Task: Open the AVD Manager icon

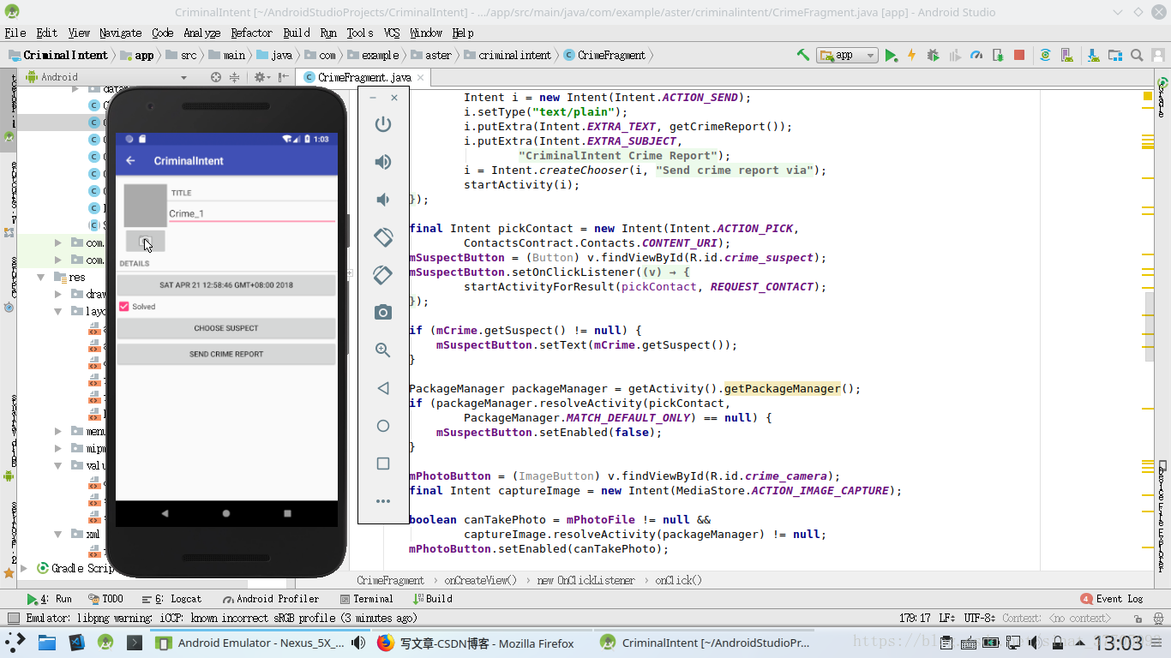Action: pyautogui.click(x=1068, y=55)
